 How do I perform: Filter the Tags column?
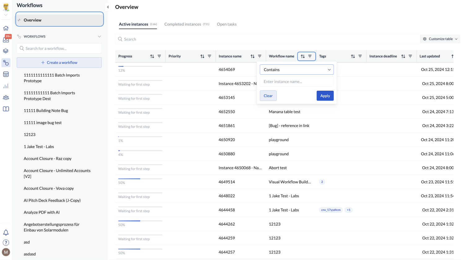click(360, 56)
